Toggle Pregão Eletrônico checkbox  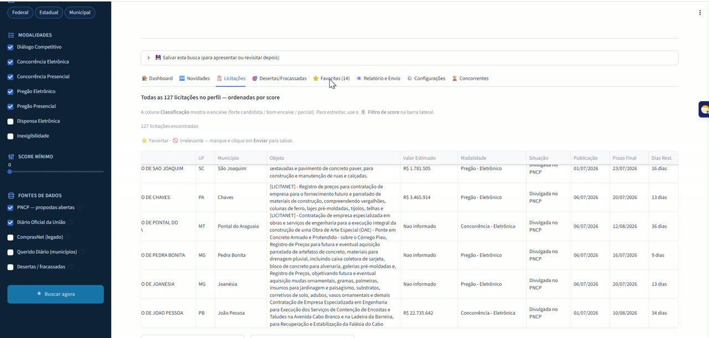point(11,92)
